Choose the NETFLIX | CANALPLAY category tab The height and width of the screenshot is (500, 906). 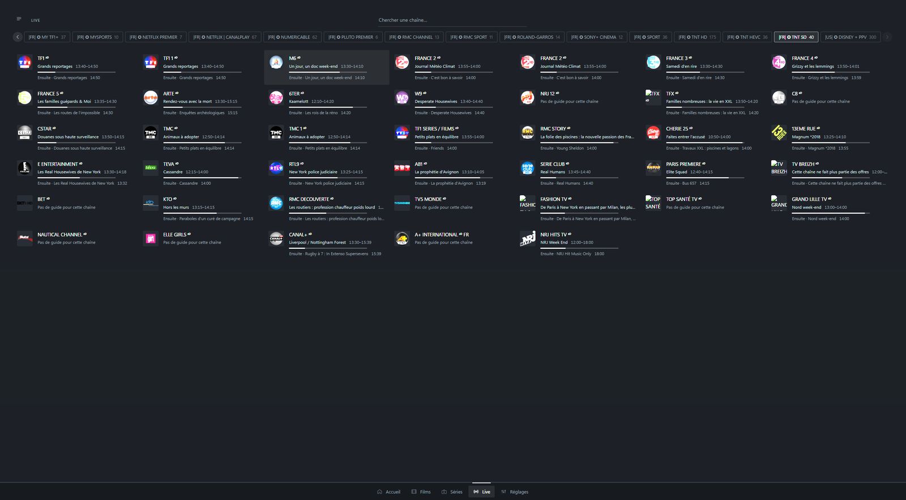click(225, 37)
